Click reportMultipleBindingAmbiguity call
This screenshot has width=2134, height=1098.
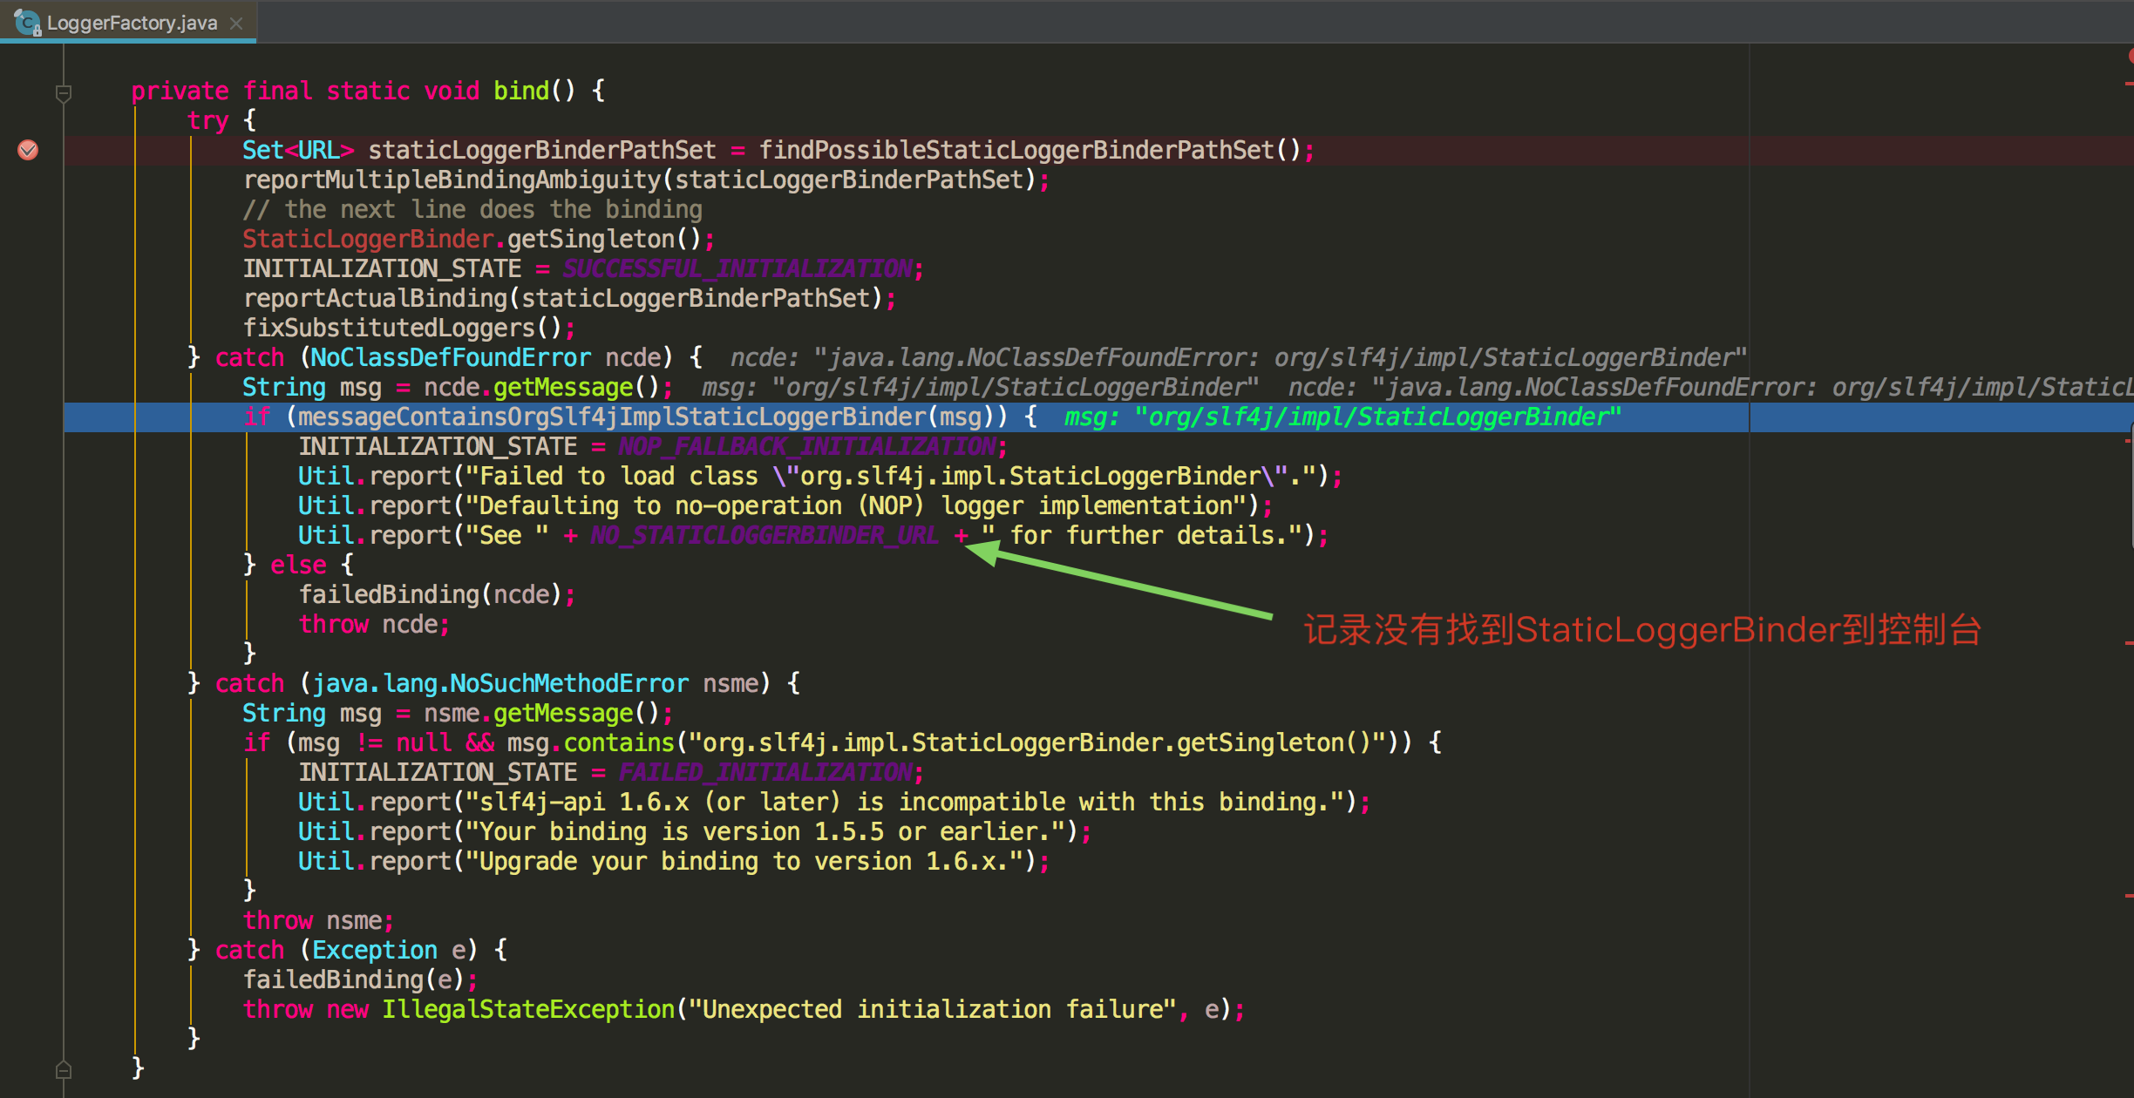pyautogui.click(x=452, y=180)
